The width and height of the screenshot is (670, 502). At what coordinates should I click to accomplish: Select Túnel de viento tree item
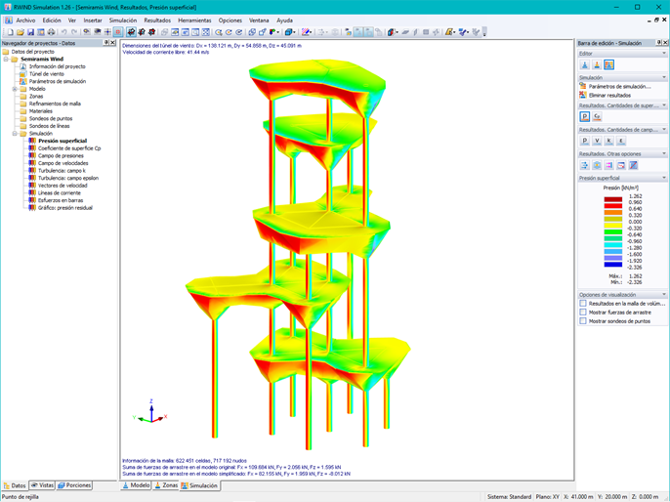tap(47, 74)
